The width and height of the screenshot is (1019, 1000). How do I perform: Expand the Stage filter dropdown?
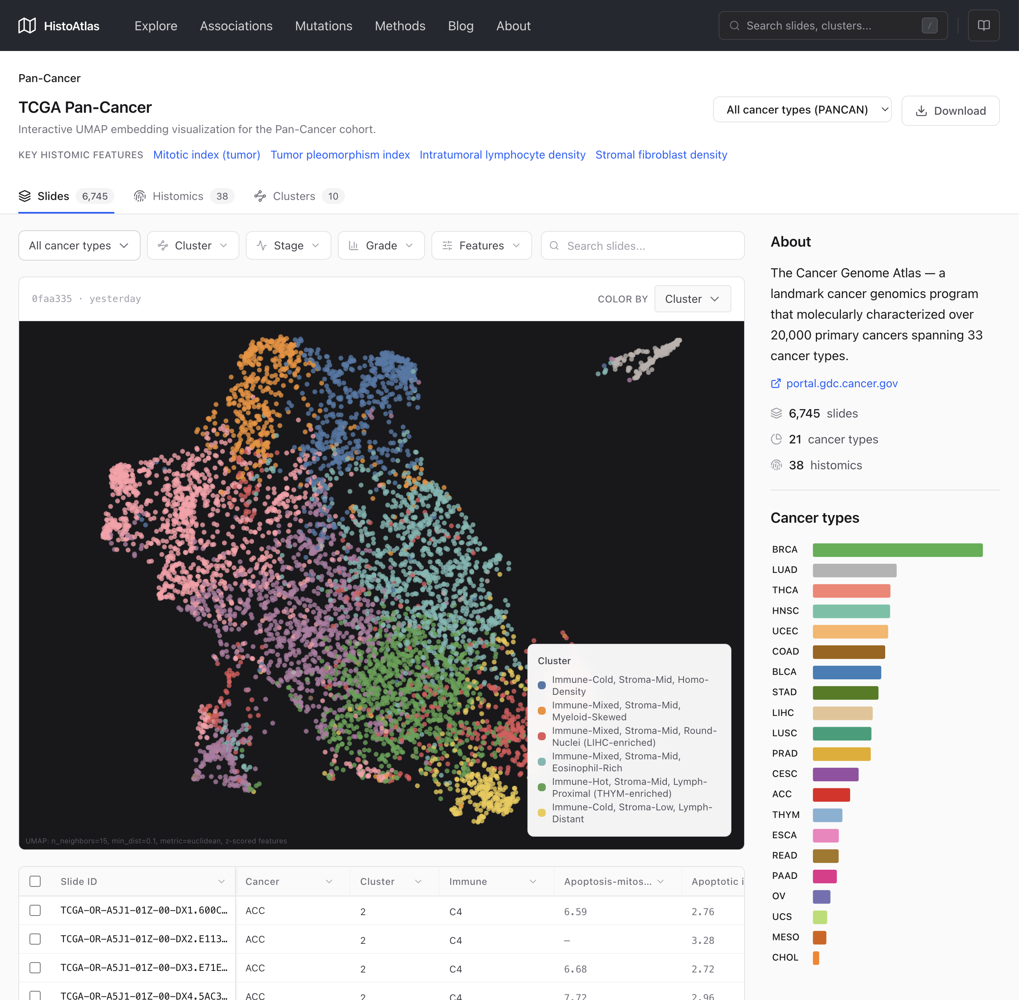288,245
